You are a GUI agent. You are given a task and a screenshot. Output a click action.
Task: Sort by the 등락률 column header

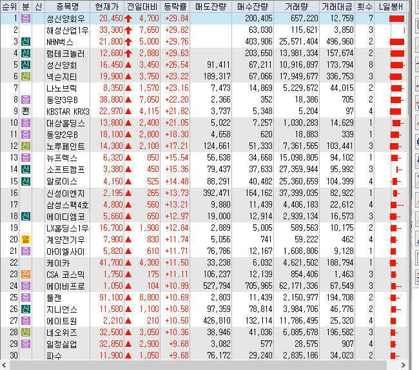pos(175,6)
